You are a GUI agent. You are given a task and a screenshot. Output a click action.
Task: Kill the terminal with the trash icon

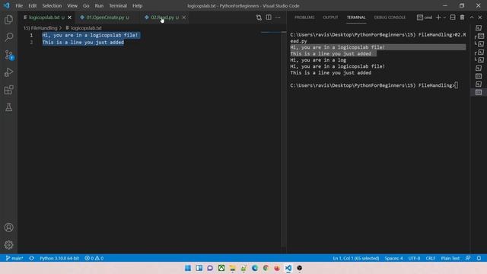[x=462, y=18]
